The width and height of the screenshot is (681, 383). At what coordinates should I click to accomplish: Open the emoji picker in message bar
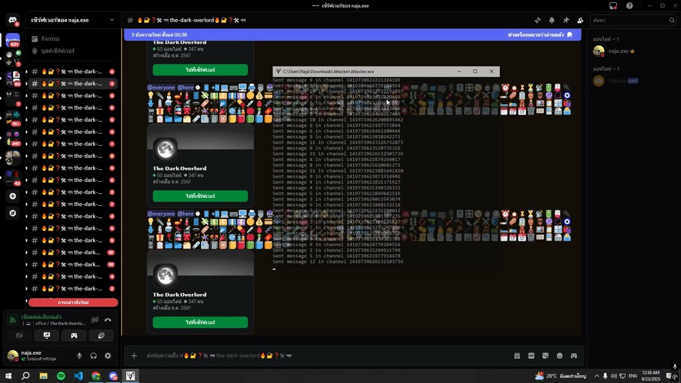[x=560, y=356]
